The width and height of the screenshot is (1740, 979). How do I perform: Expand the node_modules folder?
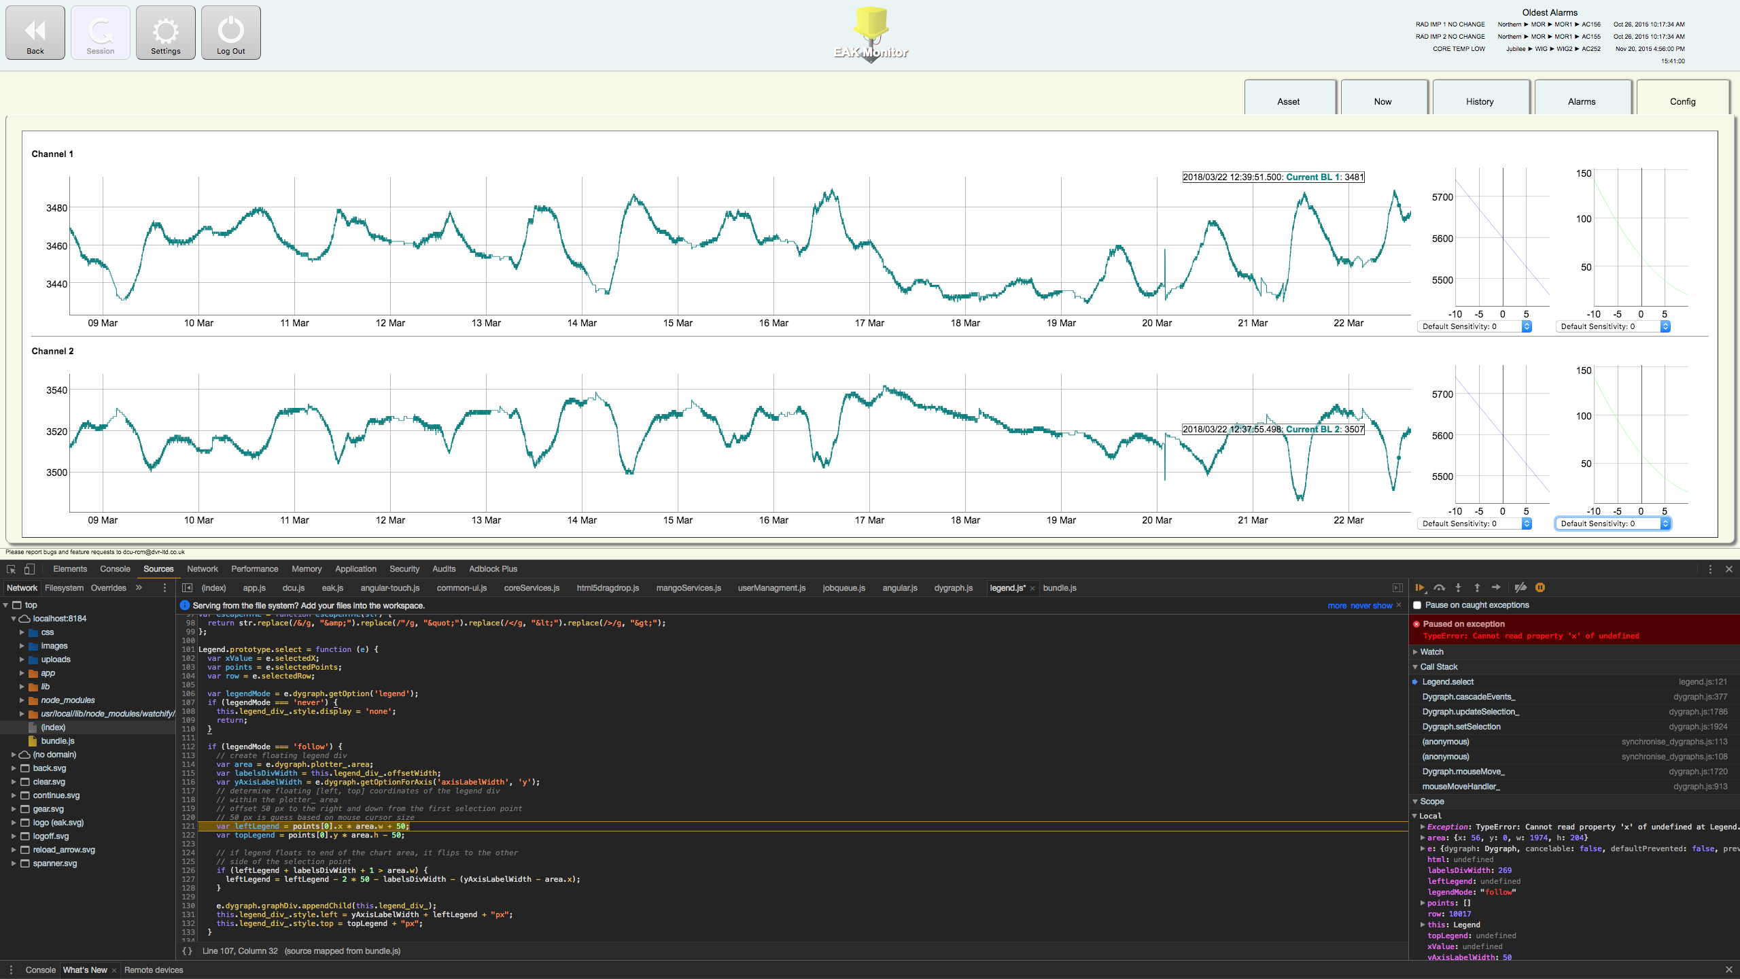(22, 700)
